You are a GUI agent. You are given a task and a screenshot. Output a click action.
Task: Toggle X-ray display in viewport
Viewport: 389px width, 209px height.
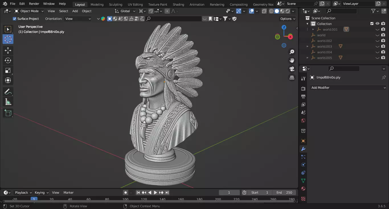tap(264, 11)
